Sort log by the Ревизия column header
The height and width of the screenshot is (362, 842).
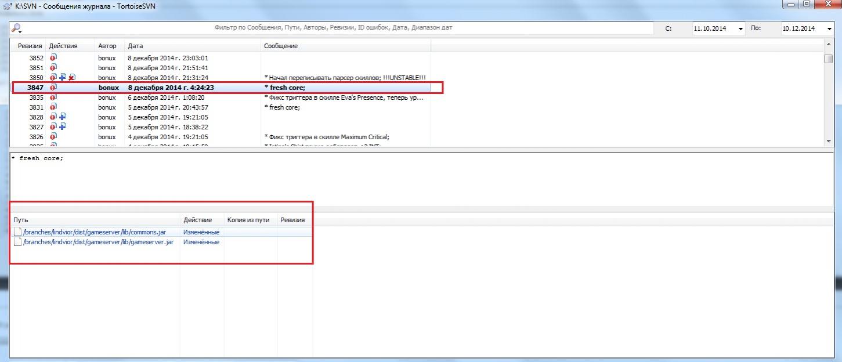[30, 46]
